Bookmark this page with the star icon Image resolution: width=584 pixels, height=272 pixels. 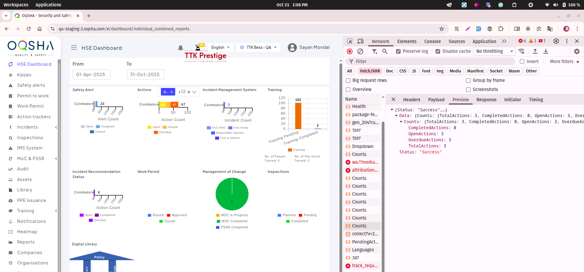tap(442, 29)
